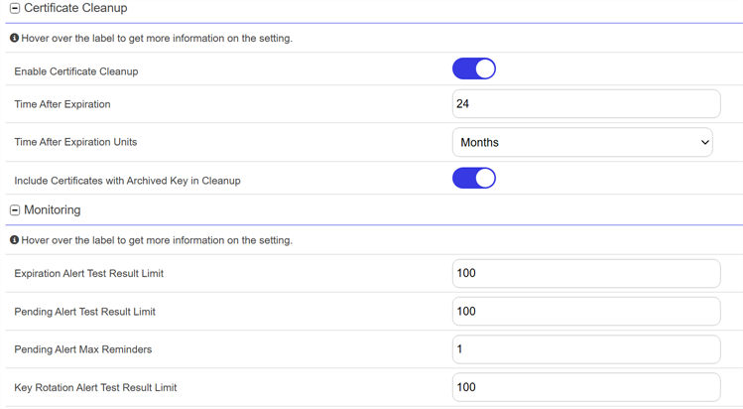Image resolution: width=743 pixels, height=409 pixels.
Task: Focus the Key Rotation Alert Test Result Limit field
Action: pyautogui.click(x=585, y=387)
